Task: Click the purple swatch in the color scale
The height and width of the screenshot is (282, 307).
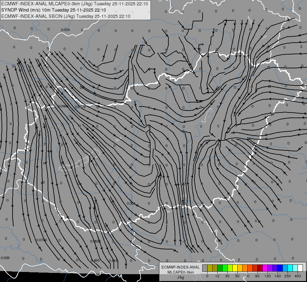Action: coord(270,268)
